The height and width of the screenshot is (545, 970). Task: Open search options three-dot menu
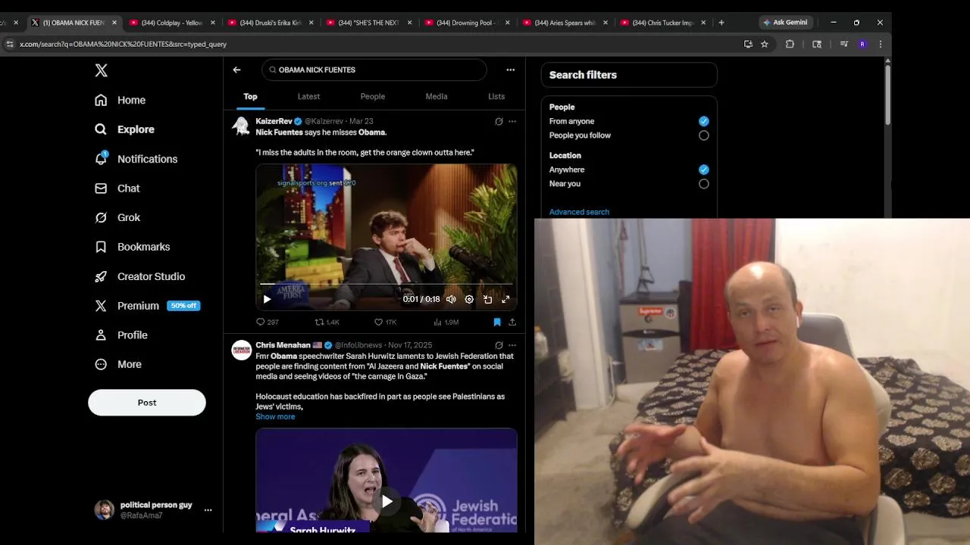tap(510, 70)
